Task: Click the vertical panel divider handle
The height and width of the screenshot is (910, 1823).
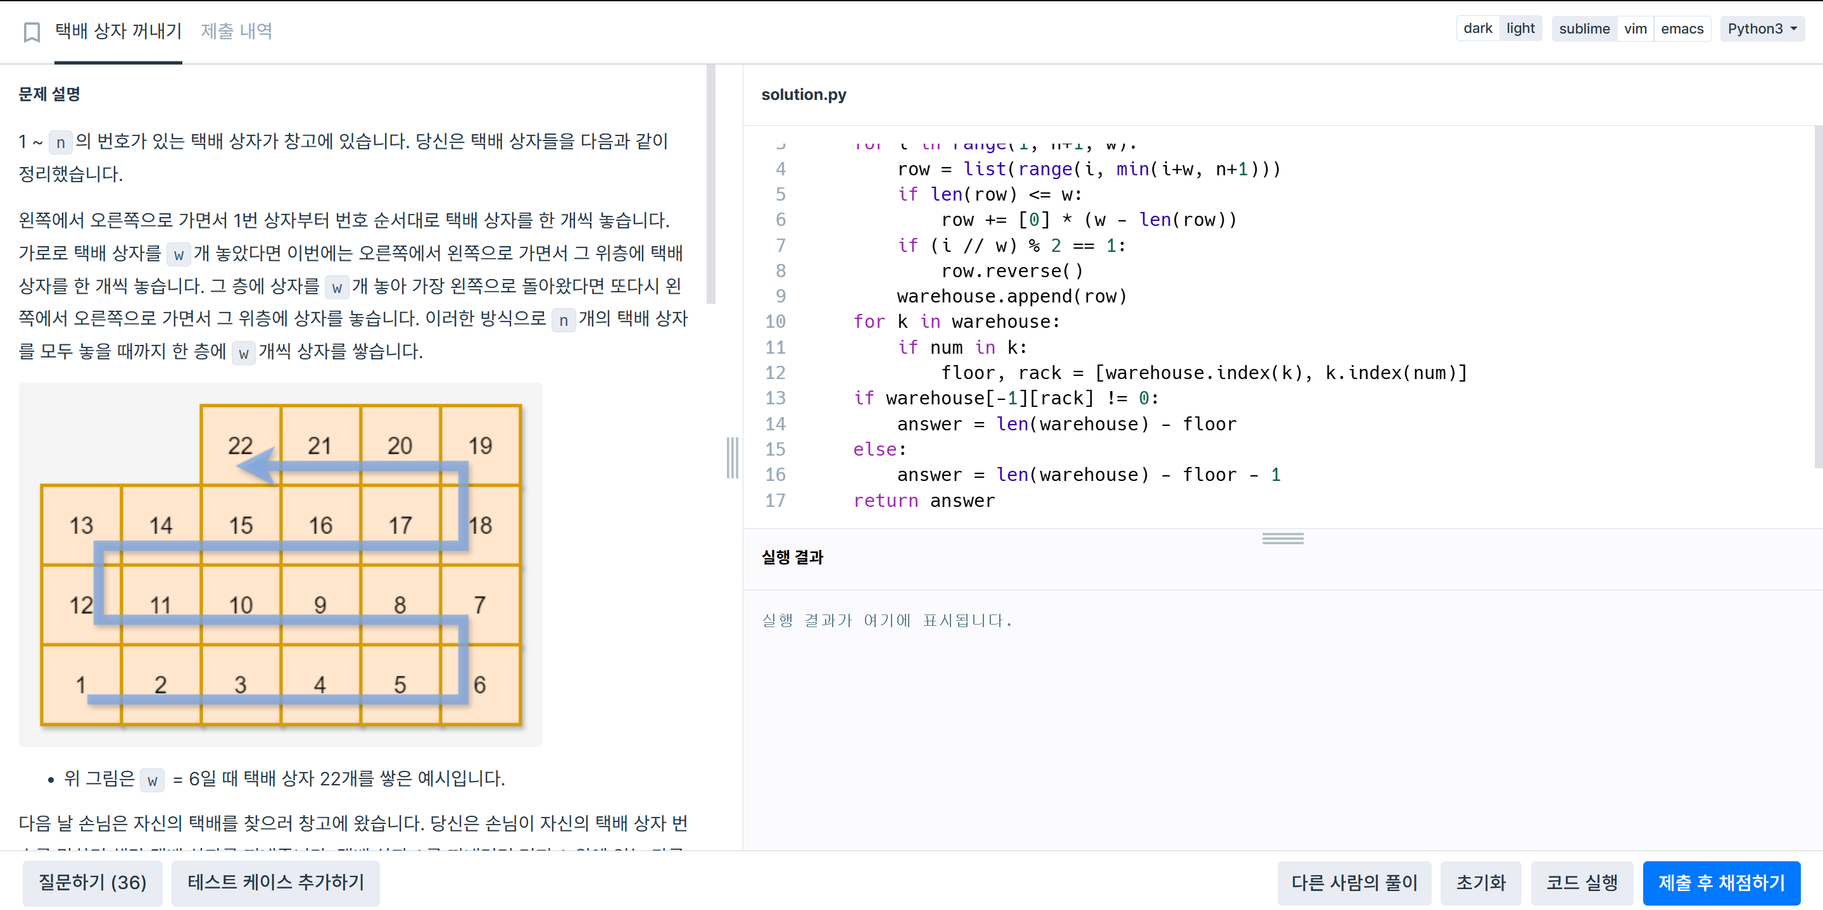Action: pyautogui.click(x=733, y=458)
